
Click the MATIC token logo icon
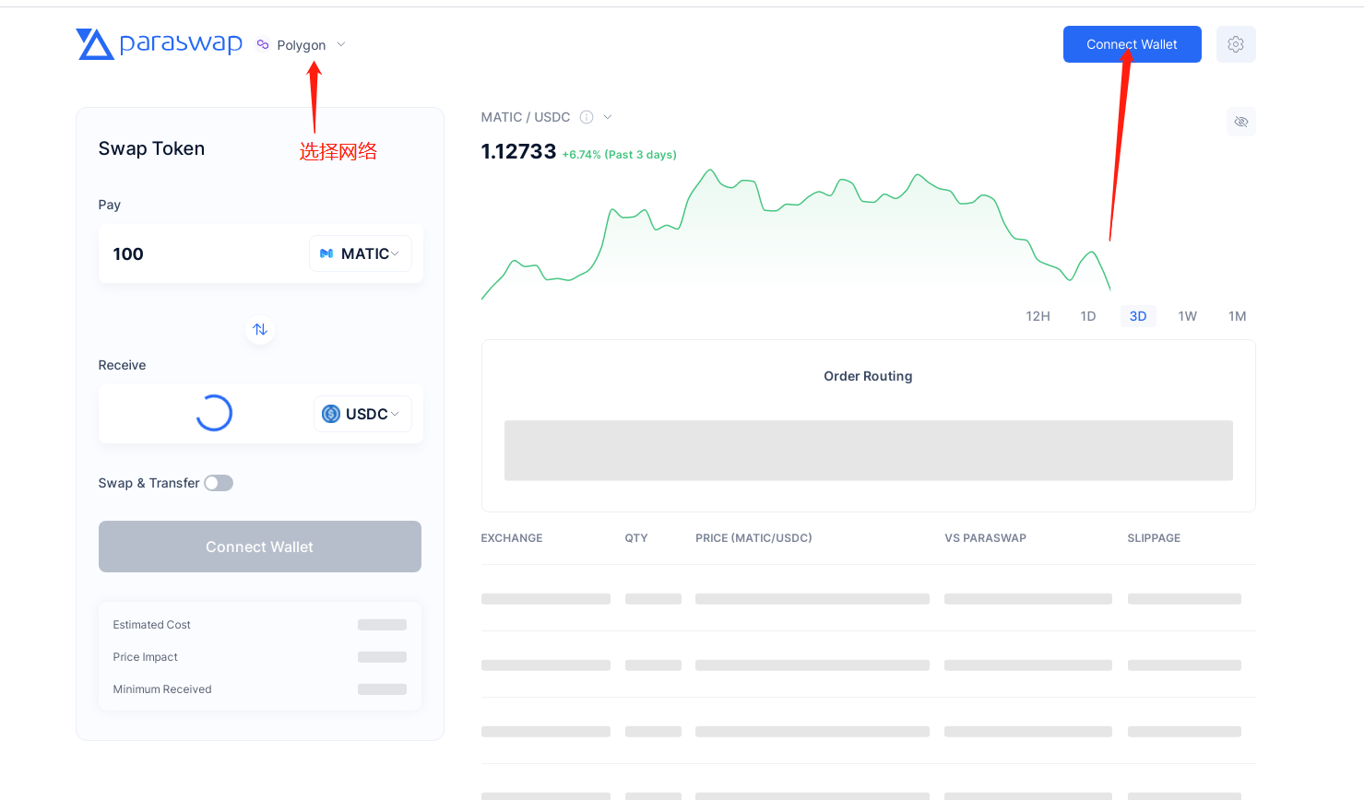[326, 253]
